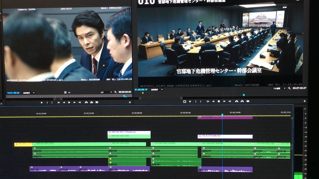
Task: Open Program monitor zoom level dropdown
Action: [x=157, y=89]
